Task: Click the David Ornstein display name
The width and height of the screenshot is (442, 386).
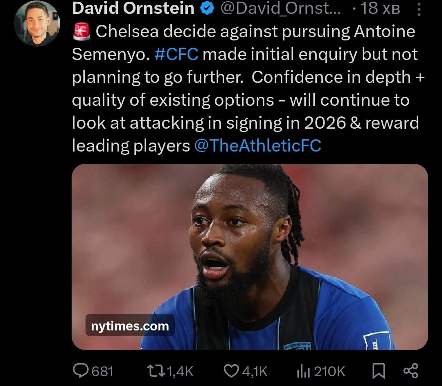Action: point(133,9)
